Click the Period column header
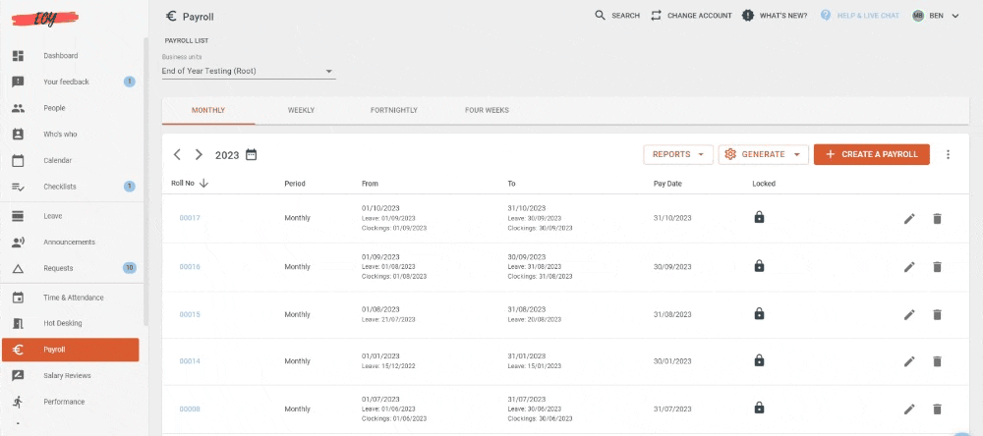 295,184
